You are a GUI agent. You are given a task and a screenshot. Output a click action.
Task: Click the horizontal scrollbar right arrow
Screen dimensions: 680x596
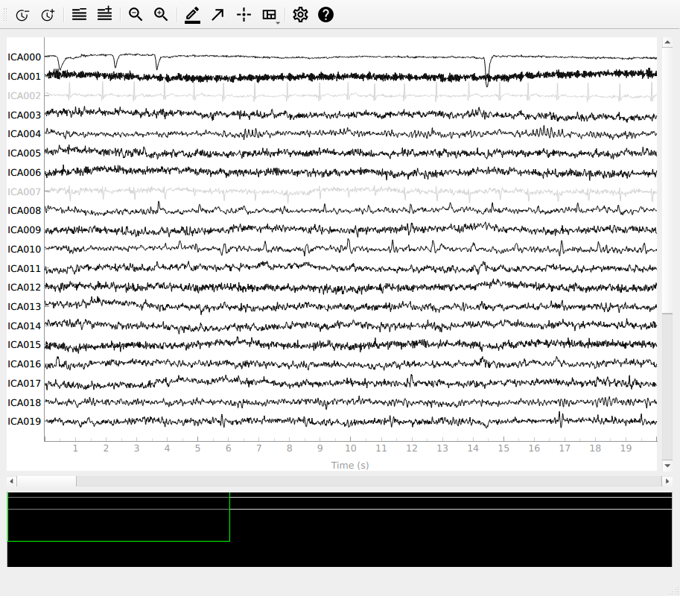(667, 481)
